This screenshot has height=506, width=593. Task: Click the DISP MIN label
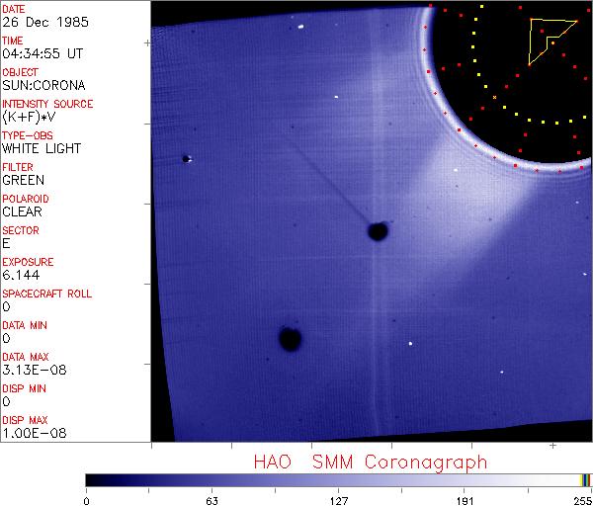coord(24,388)
